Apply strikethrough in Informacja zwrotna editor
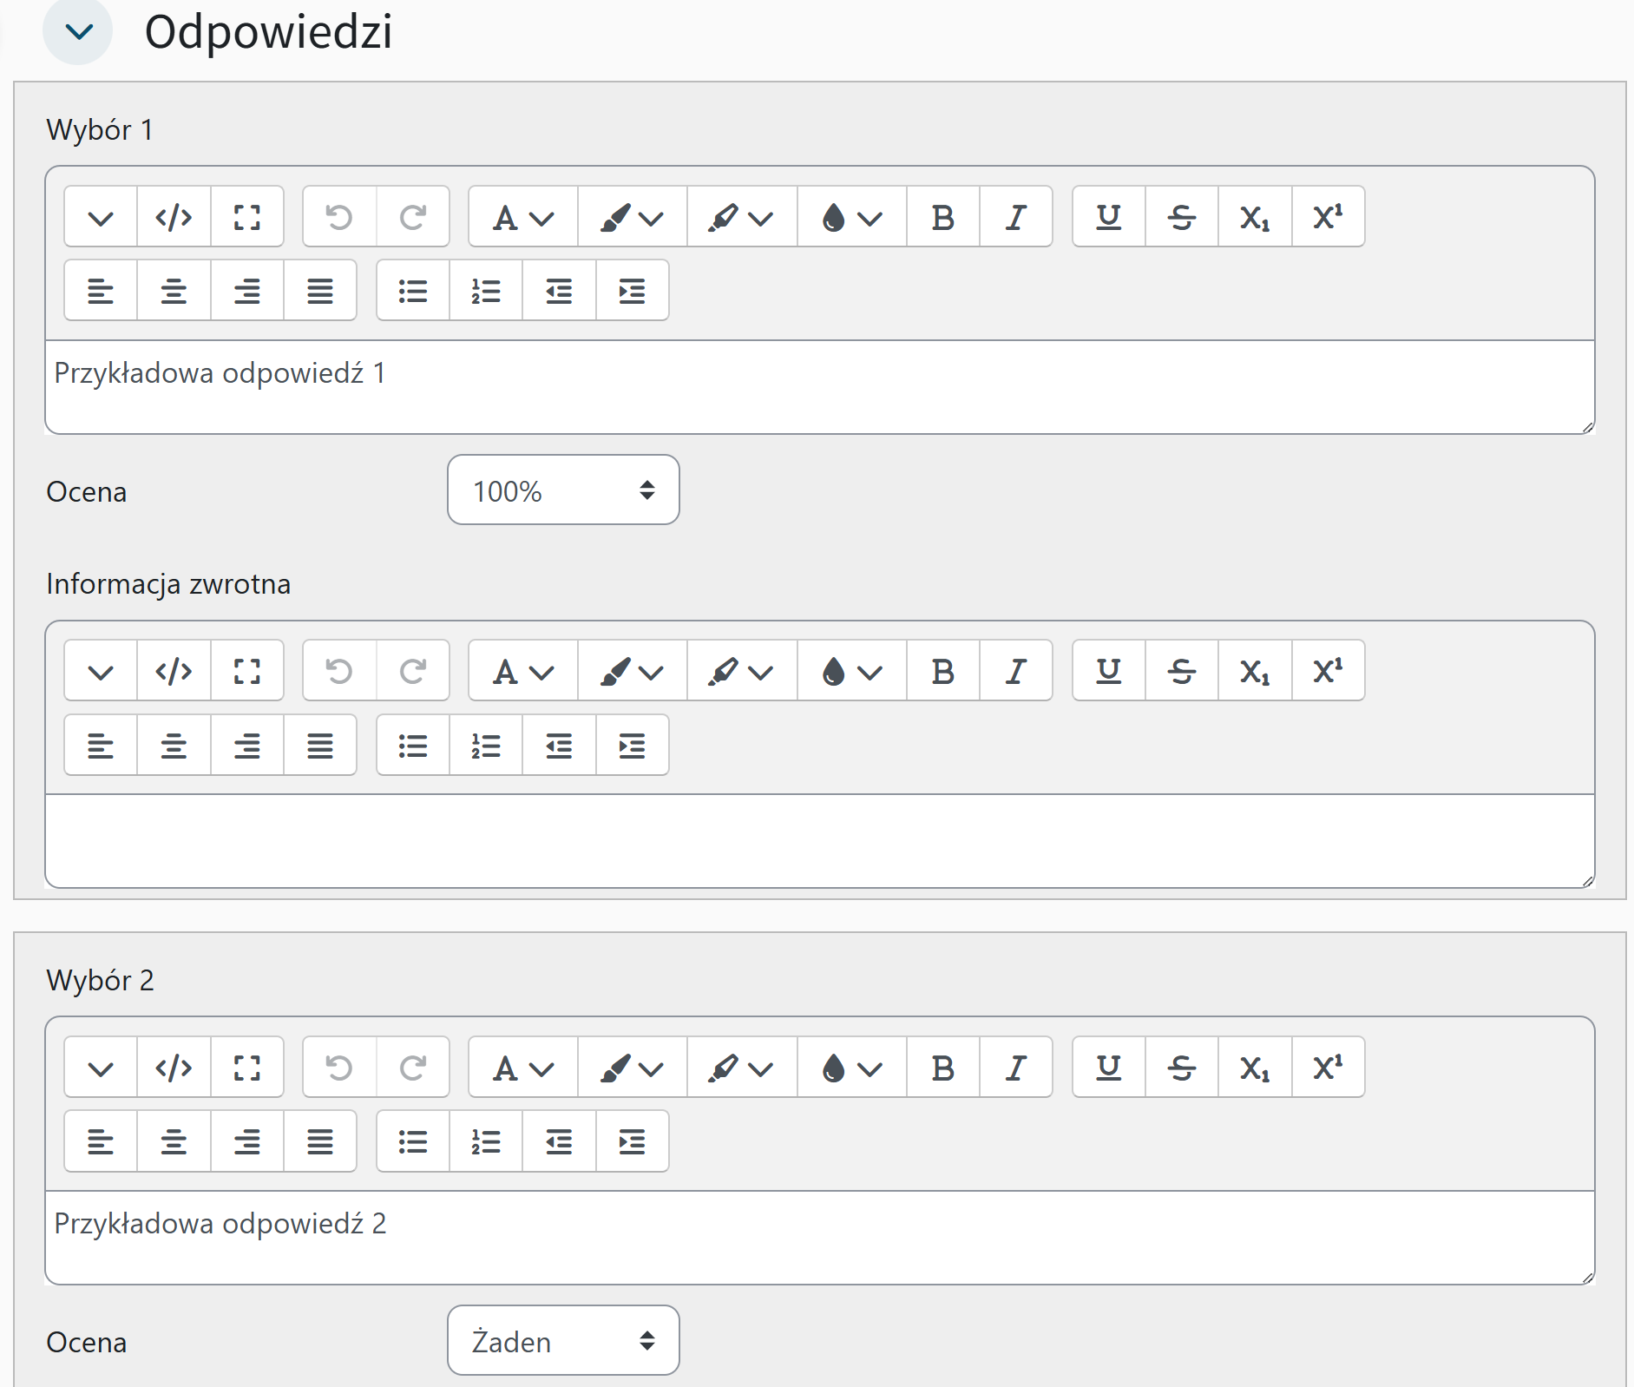 [x=1181, y=671]
